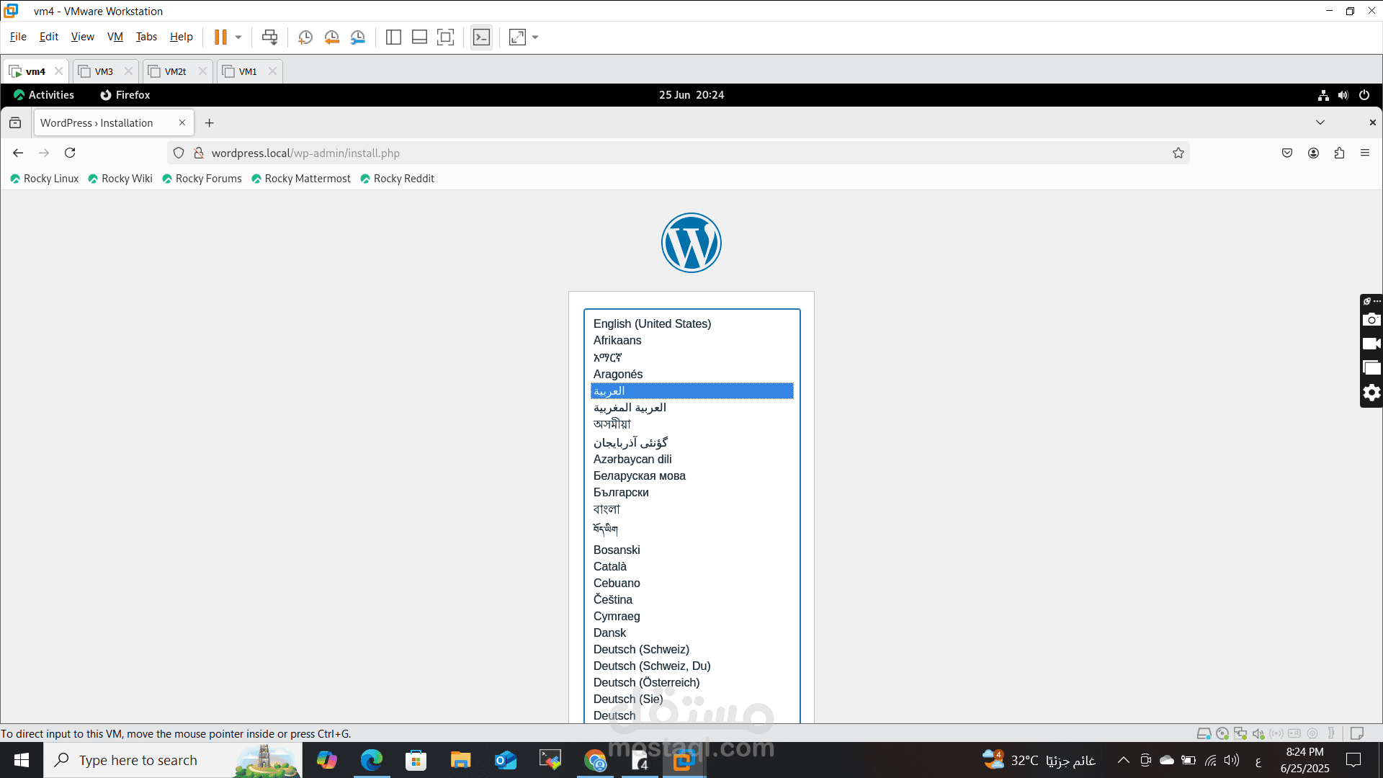
Task: Open Save to Pocket
Action: (x=1287, y=153)
